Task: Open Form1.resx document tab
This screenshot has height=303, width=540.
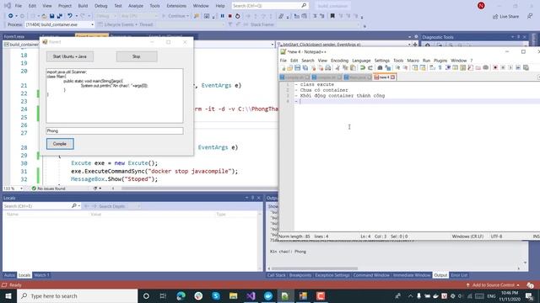Action: [14, 37]
